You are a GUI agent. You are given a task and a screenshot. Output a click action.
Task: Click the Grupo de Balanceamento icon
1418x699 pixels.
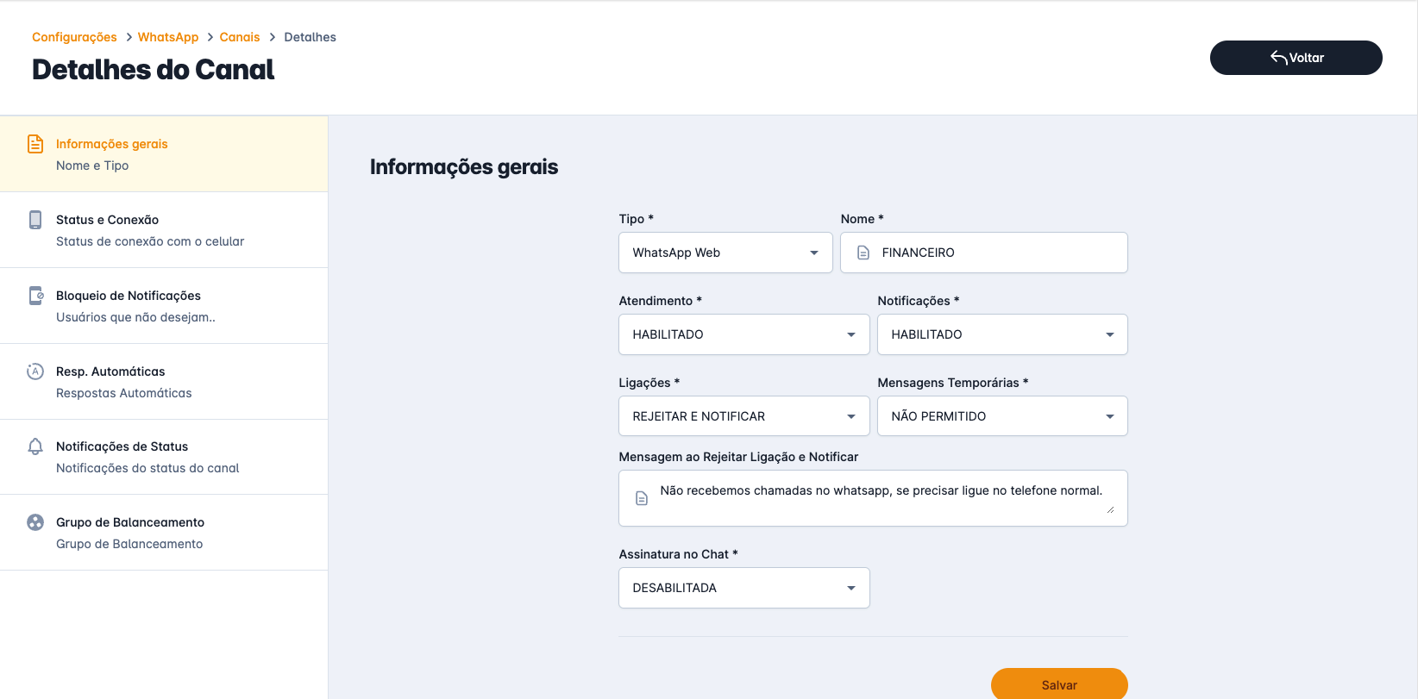(35, 522)
